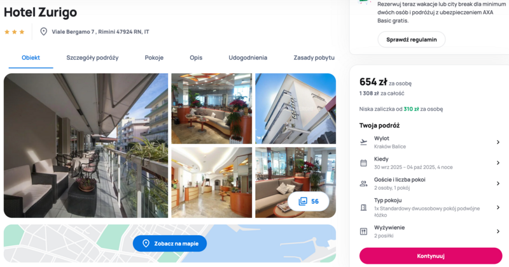Open the Pokoje tab
Image resolution: width=509 pixels, height=267 pixels.
point(154,57)
